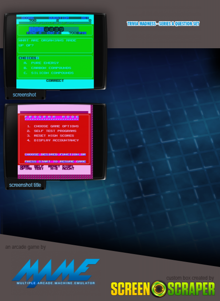Click 'Multiple Arcade Machine Emulator' tagline
220x301 pixels.
(56, 283)
